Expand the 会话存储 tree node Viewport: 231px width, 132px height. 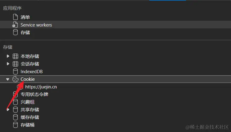8,64
